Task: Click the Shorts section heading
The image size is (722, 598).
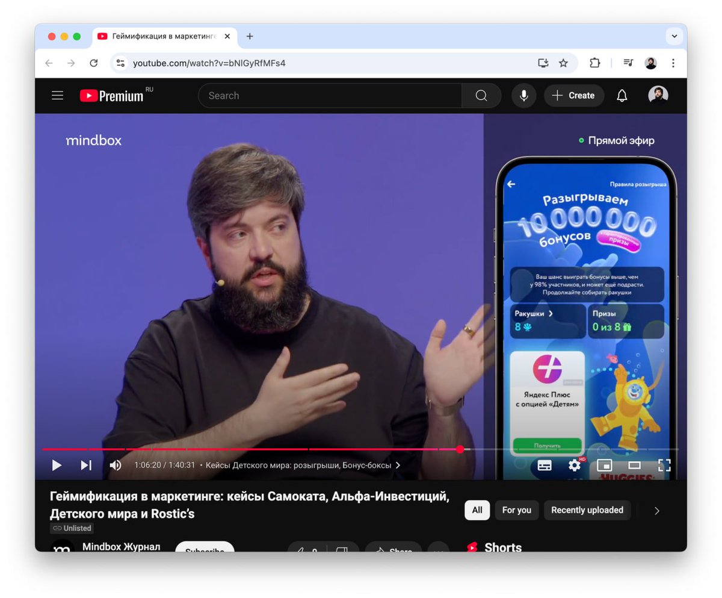Action: pyautogui.click(x=503, y=546)
